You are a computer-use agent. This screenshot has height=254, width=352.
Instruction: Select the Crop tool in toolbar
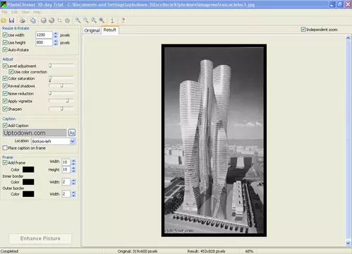pos(59,20)
